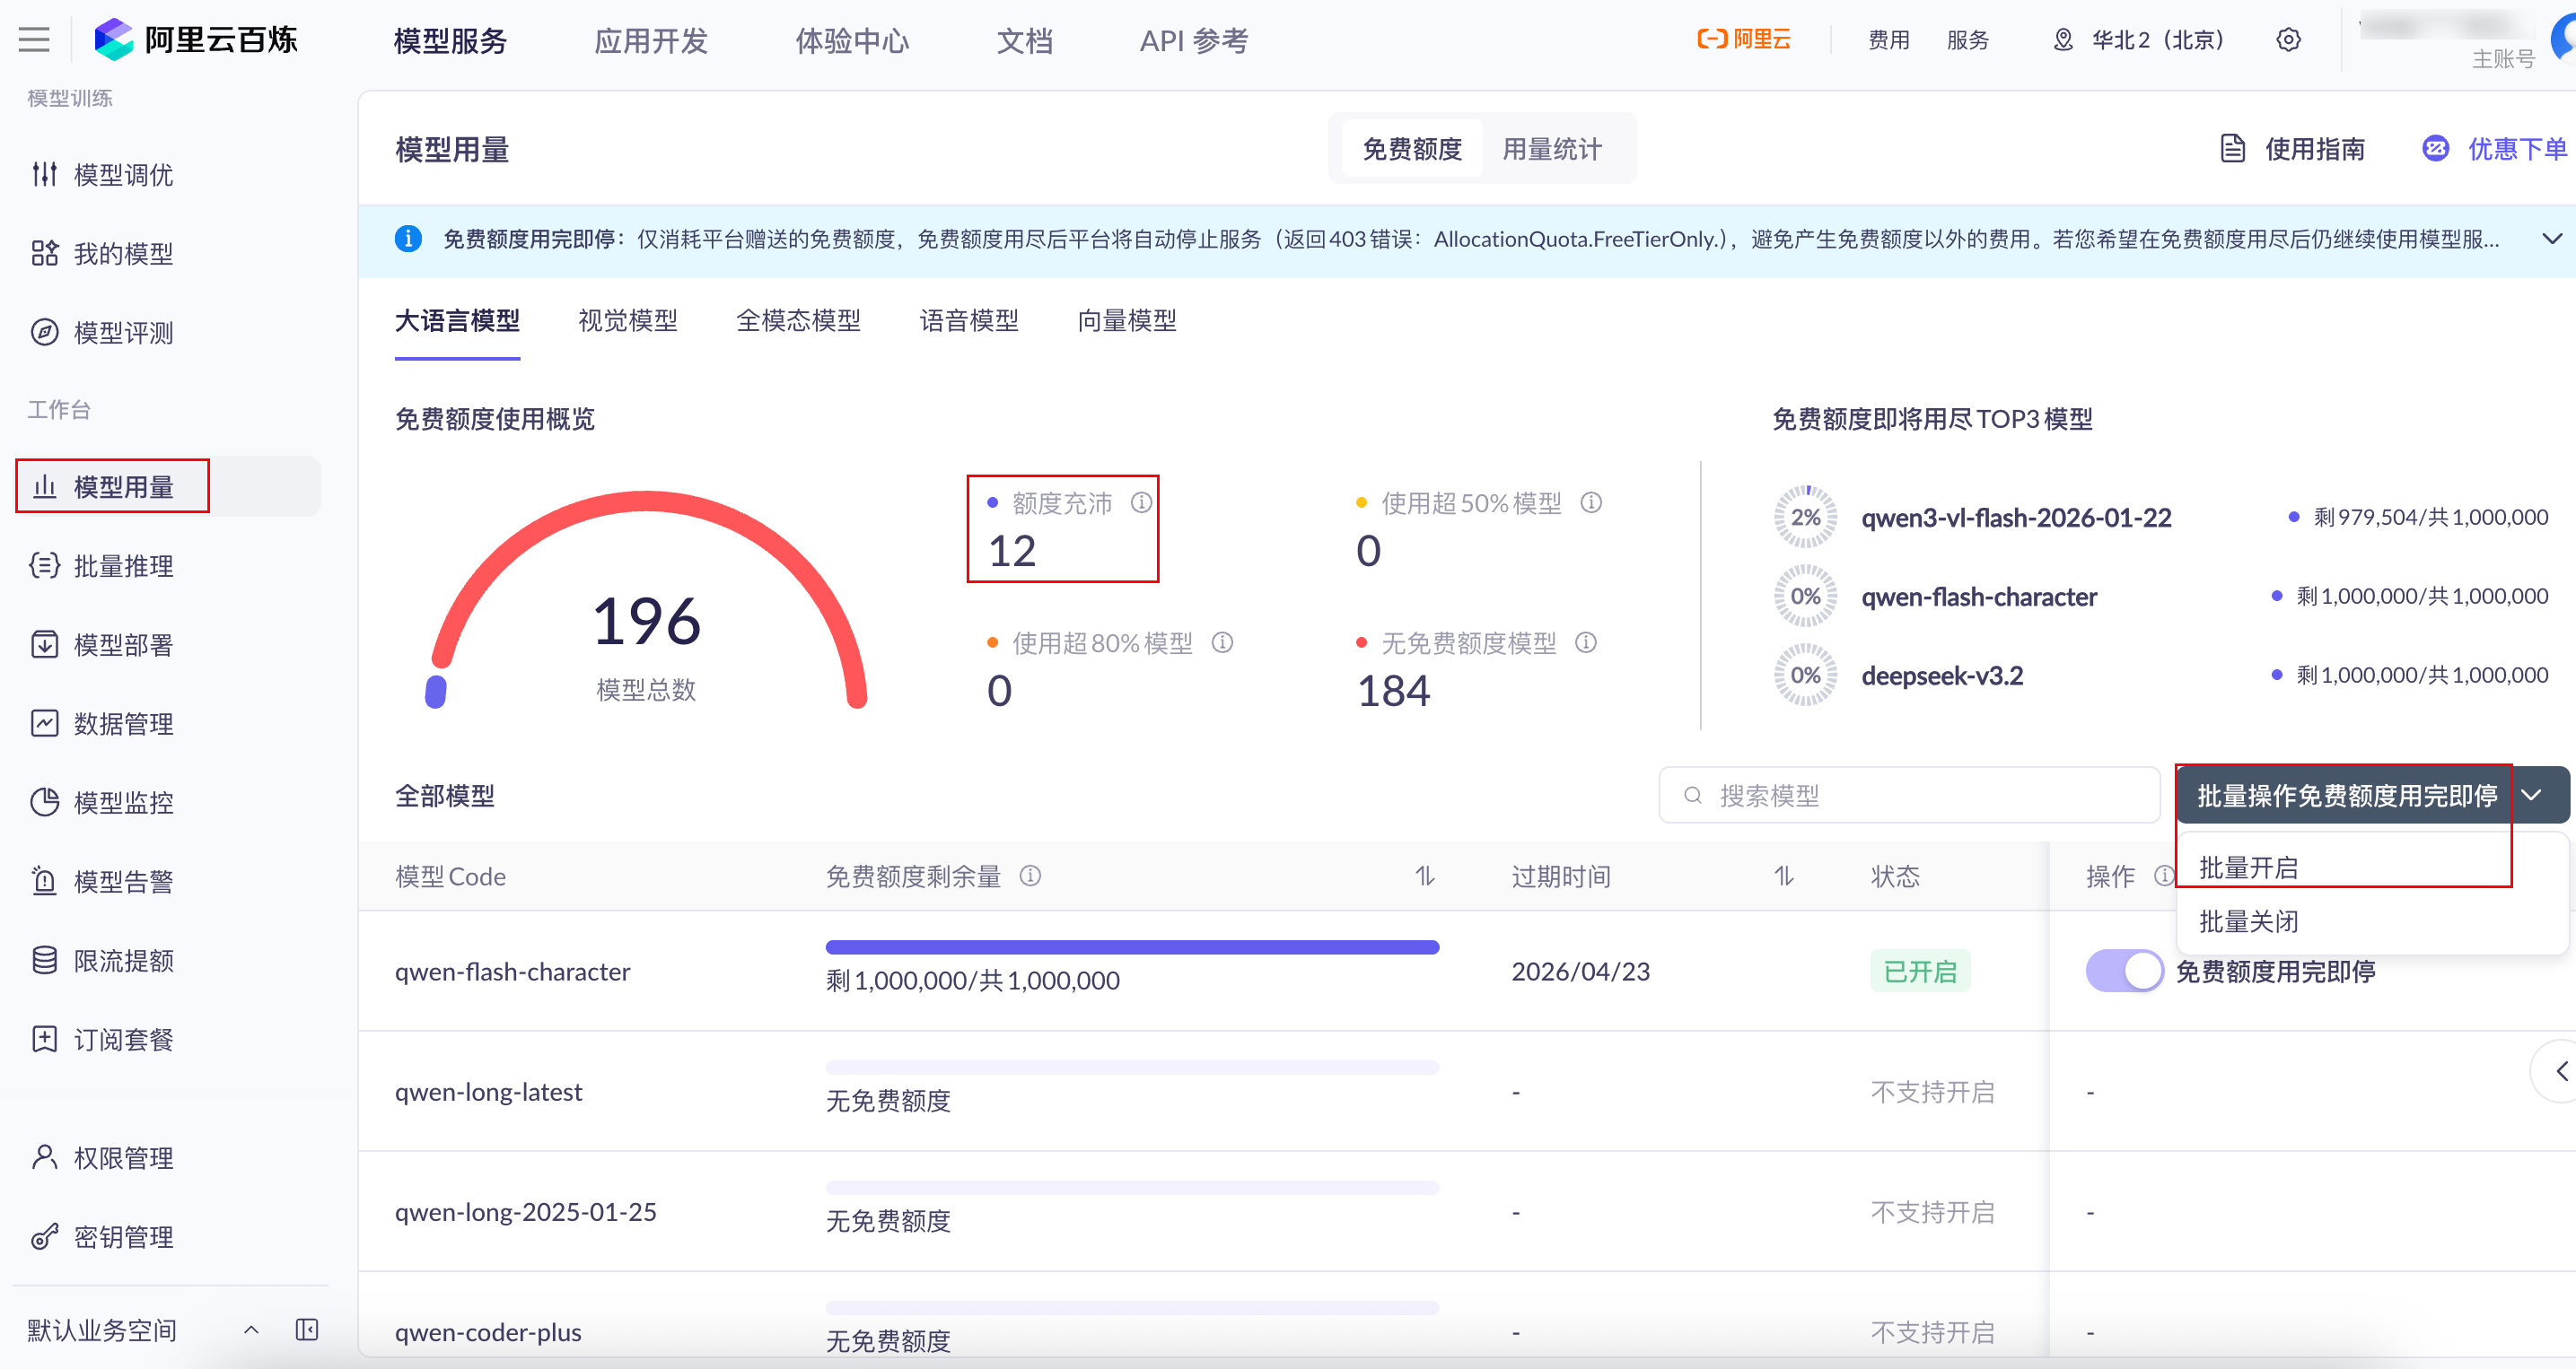
Task: Select 批量开启 from the dropdown
Action: (x=2249, y=868)
